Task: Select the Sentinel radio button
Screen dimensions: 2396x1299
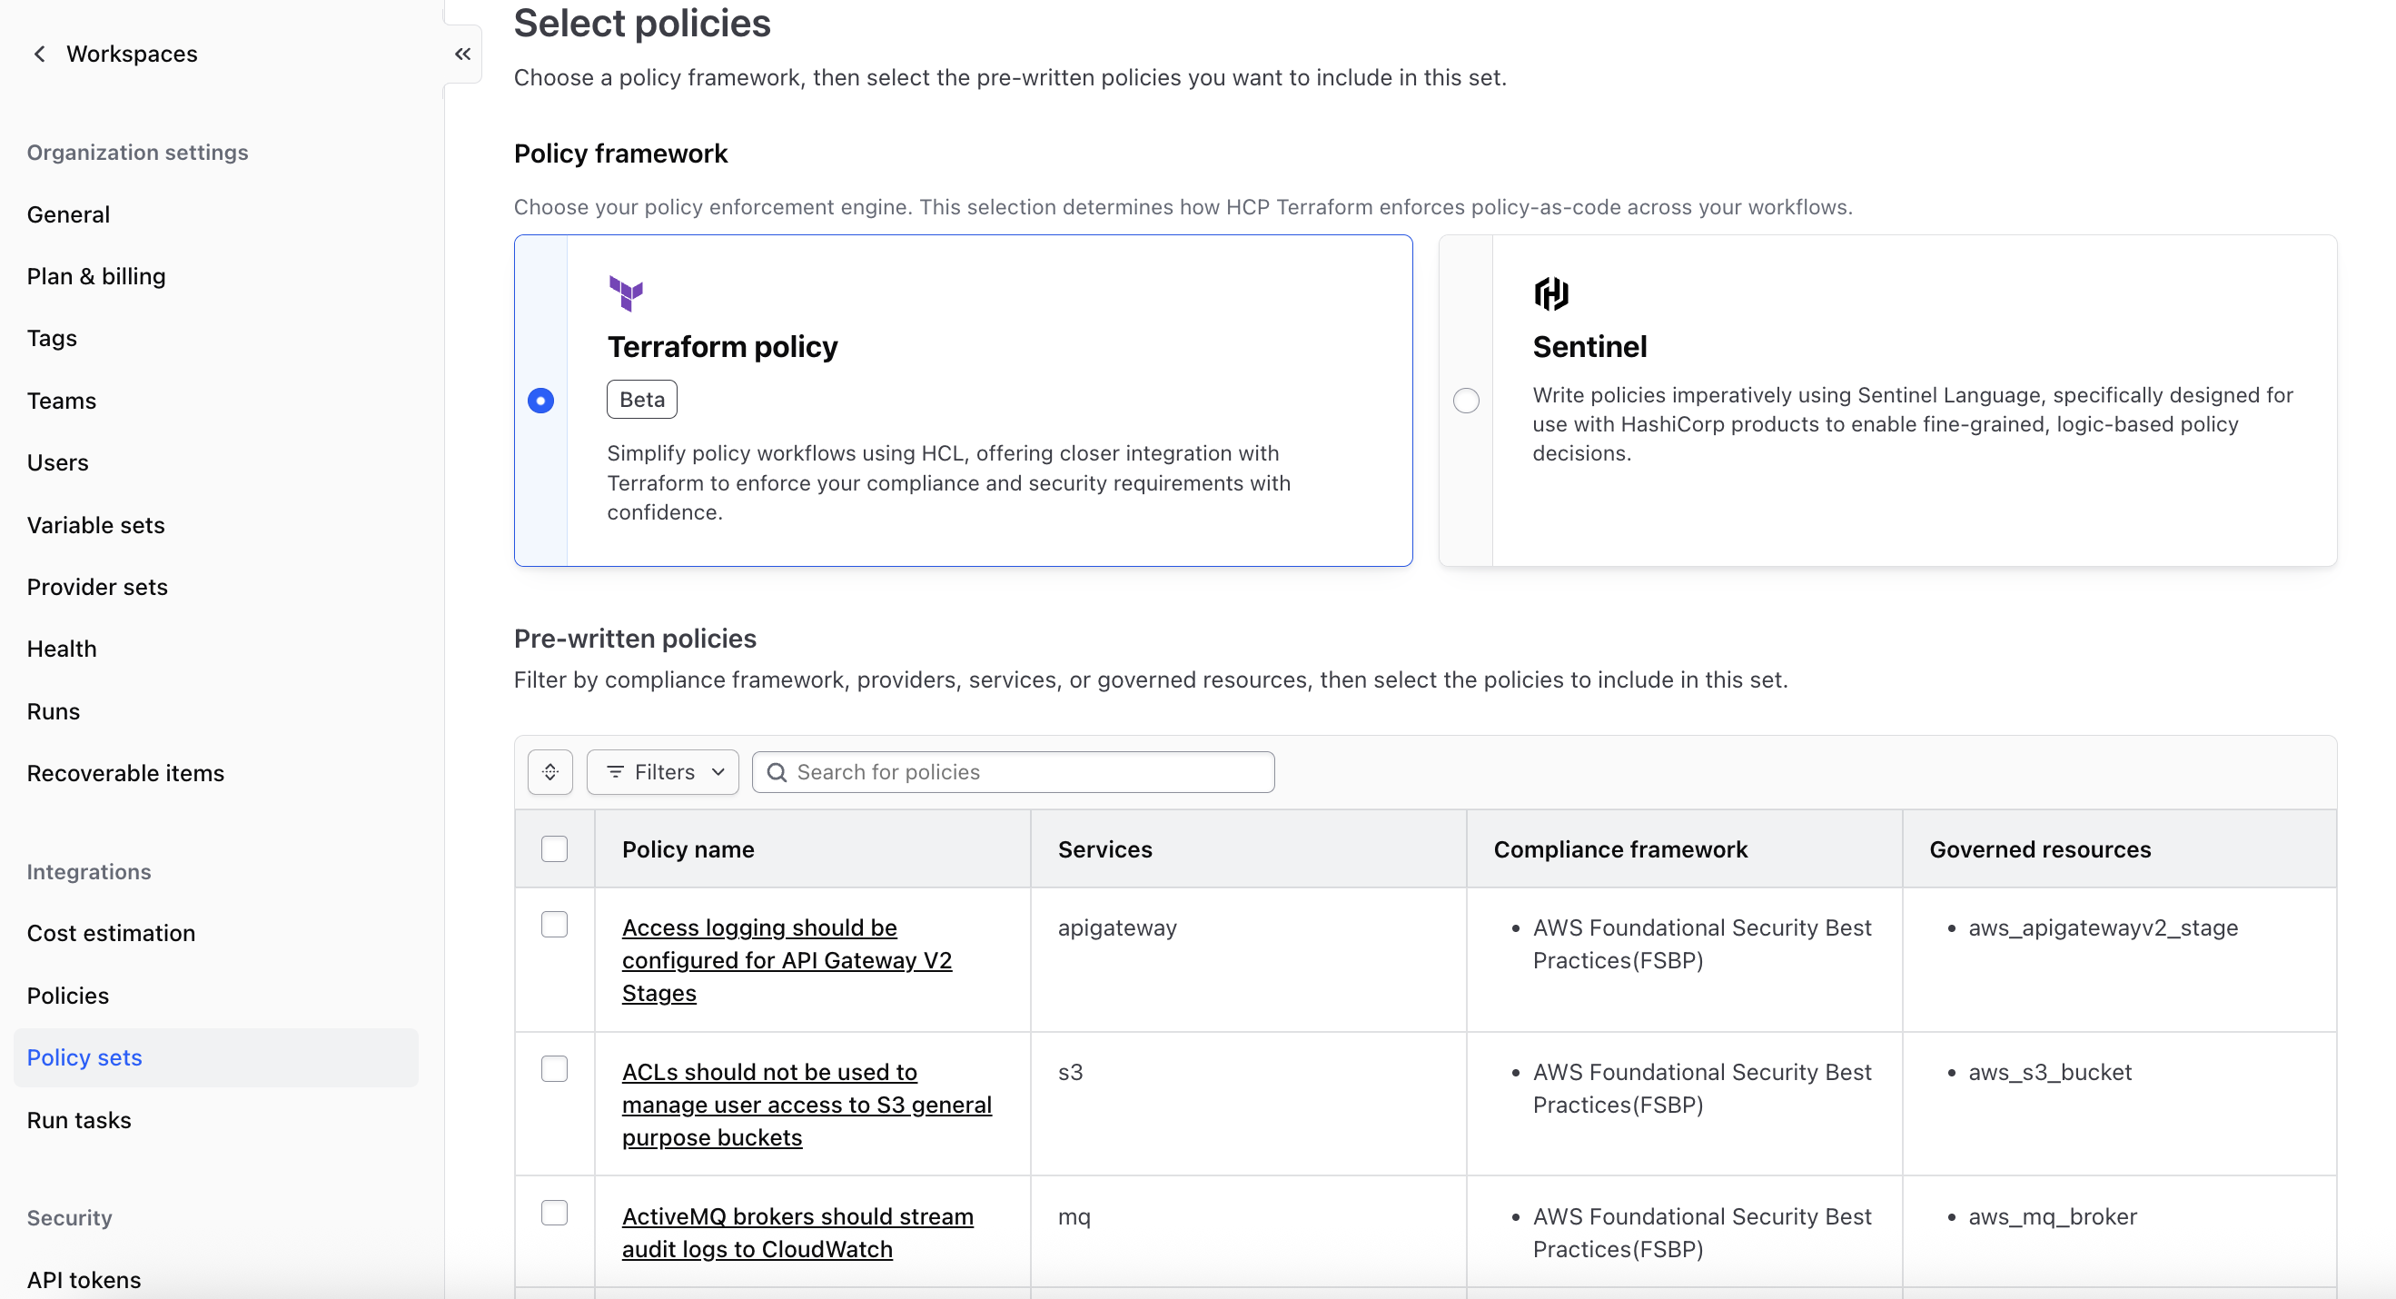Action: pos(1466,400)
